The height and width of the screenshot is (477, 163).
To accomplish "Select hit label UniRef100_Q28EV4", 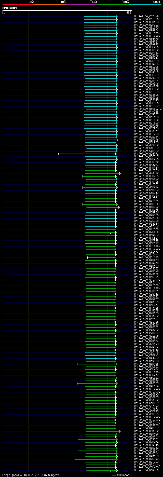I will 146,291.
